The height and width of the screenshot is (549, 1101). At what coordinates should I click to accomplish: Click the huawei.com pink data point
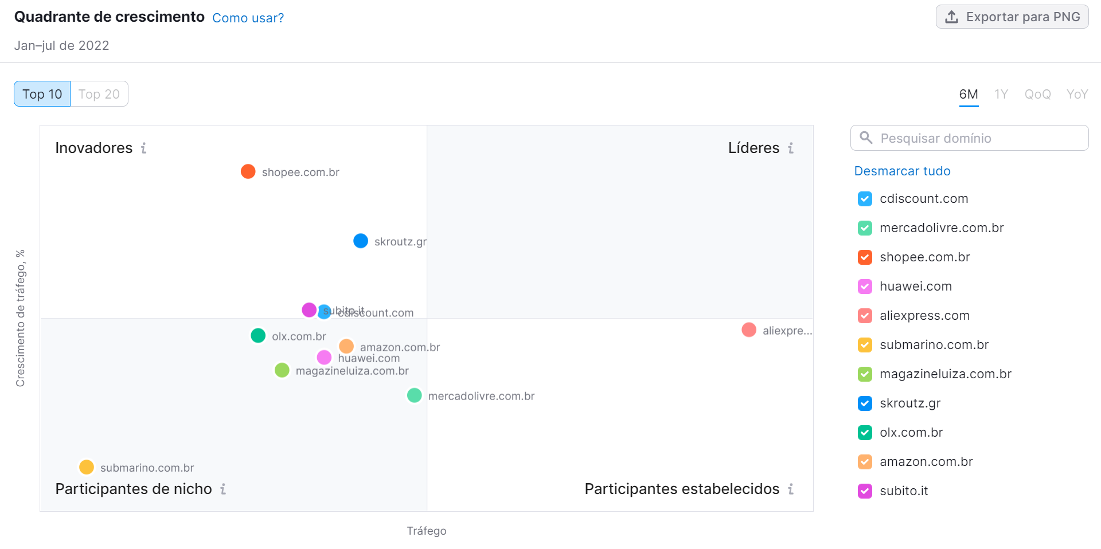(x=324, y=358)
